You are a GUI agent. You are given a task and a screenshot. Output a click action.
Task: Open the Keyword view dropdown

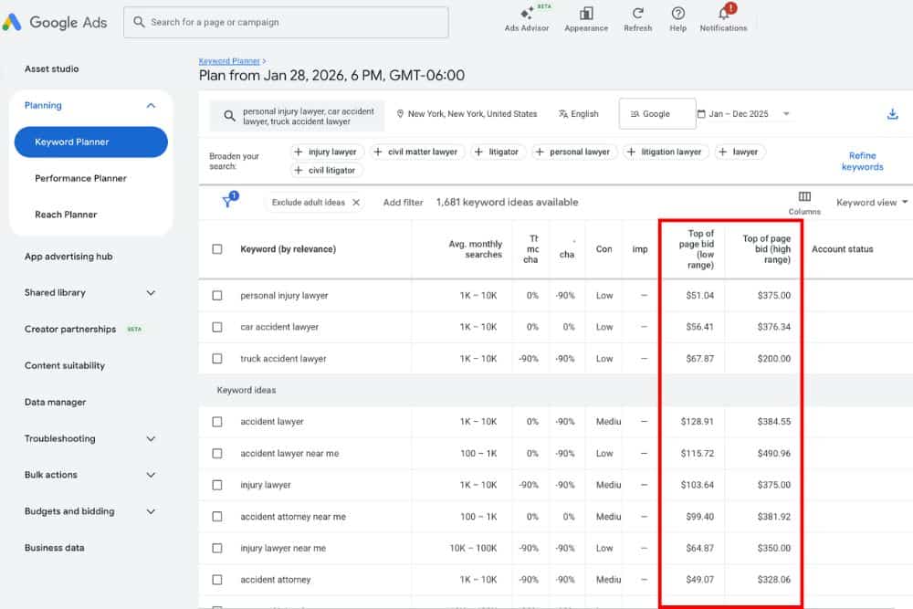[x=872, y=203]
